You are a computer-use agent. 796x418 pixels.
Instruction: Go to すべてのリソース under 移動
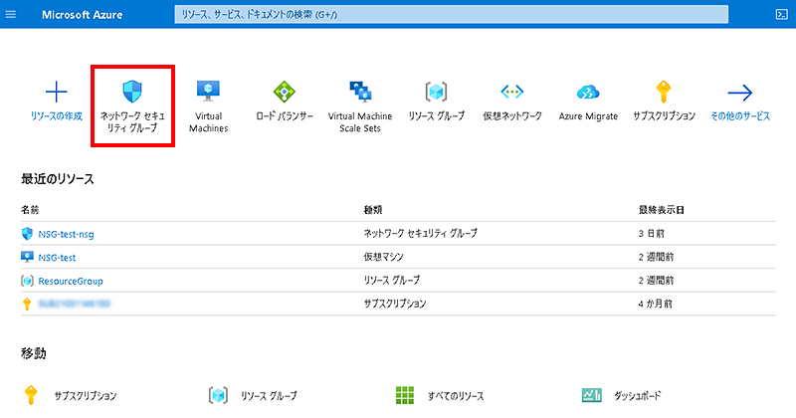(x=456, y=396)
